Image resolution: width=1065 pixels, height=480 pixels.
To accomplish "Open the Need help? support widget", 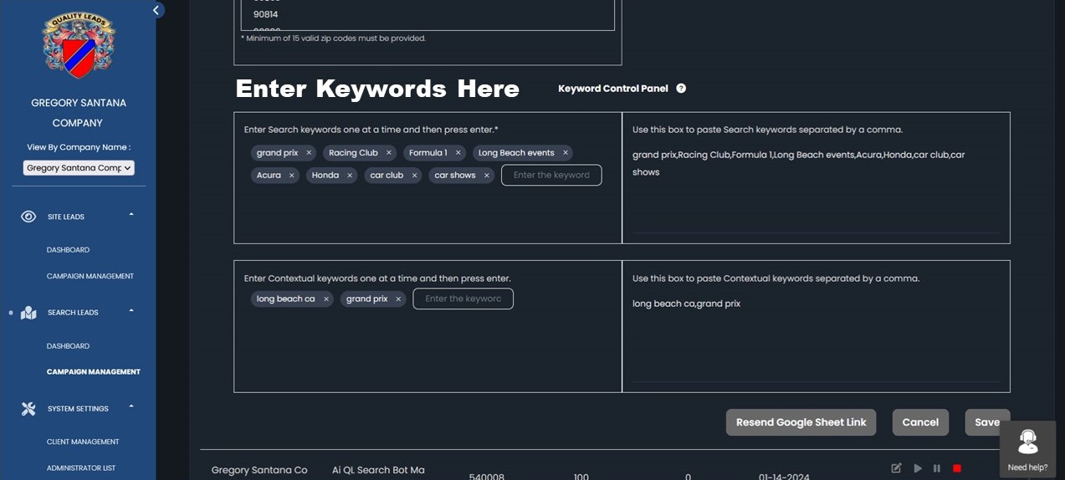I will [1027, 448].
